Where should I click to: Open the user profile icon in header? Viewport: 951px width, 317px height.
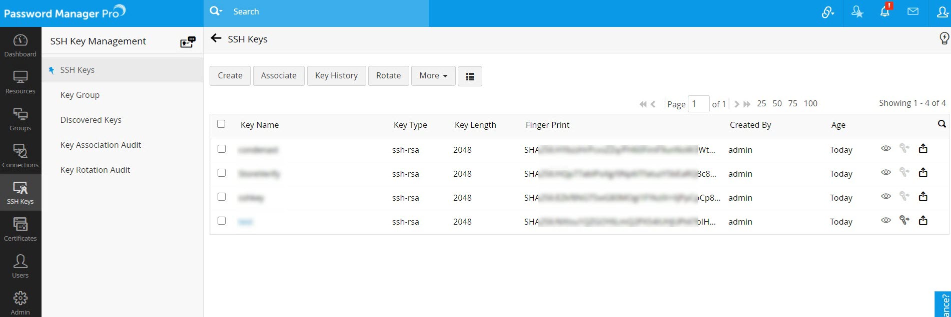click(942, 11)
